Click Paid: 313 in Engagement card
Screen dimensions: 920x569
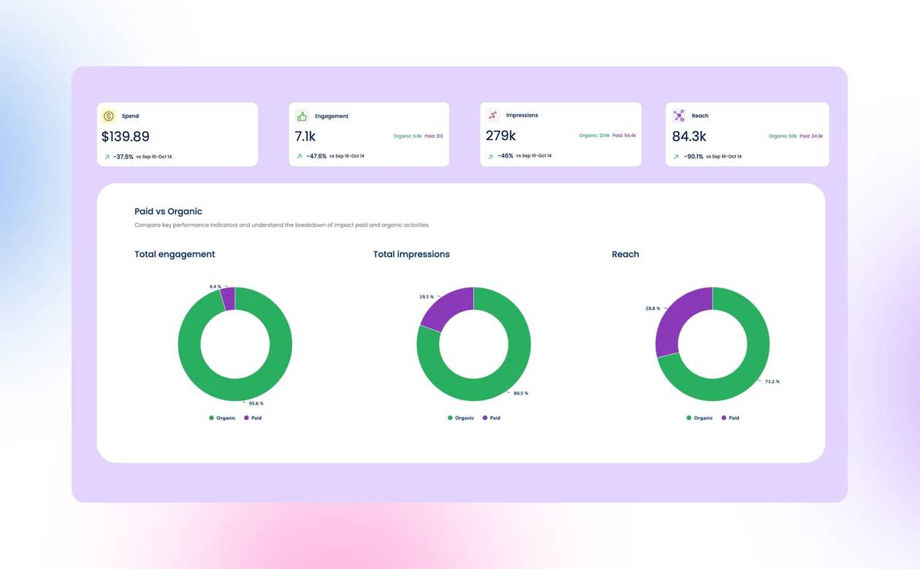click(434, 136)
